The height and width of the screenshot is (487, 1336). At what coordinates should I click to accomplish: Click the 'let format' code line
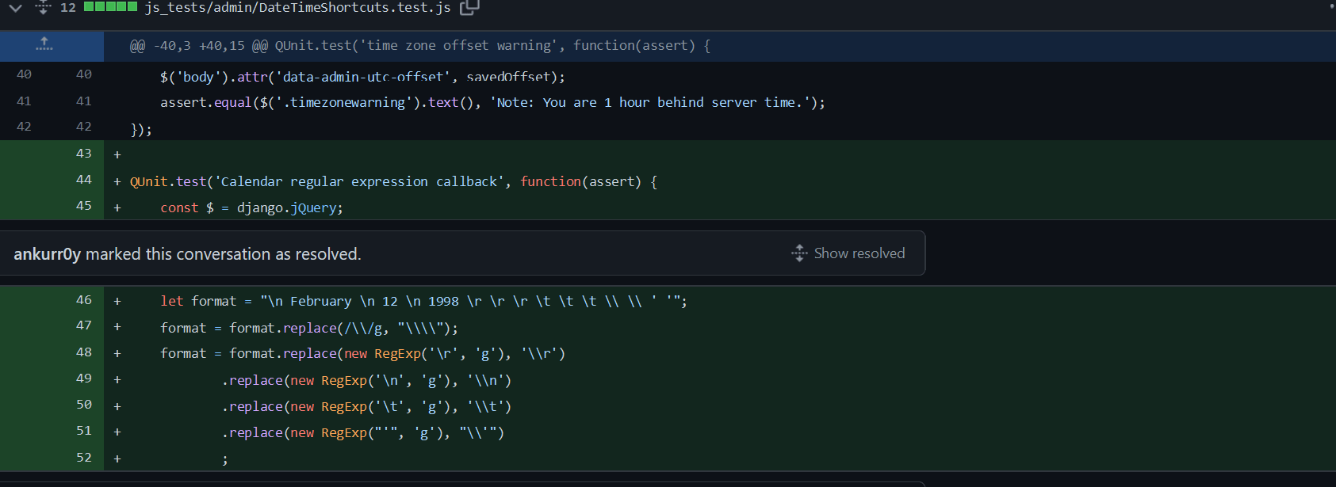click(x=423, y=302)
